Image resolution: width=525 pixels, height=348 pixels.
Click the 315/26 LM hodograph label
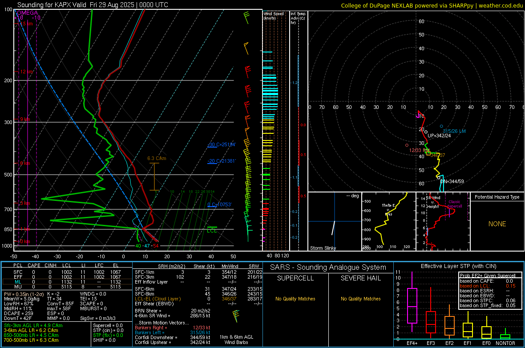pos(454,131)
